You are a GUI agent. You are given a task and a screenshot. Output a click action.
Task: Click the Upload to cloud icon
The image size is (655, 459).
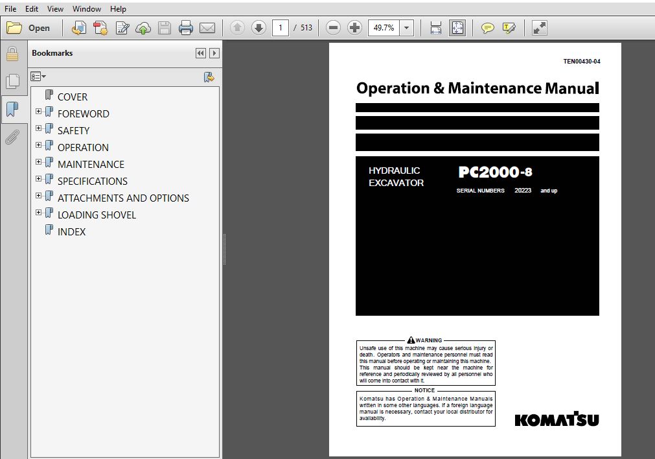click(x=143, y=28)
